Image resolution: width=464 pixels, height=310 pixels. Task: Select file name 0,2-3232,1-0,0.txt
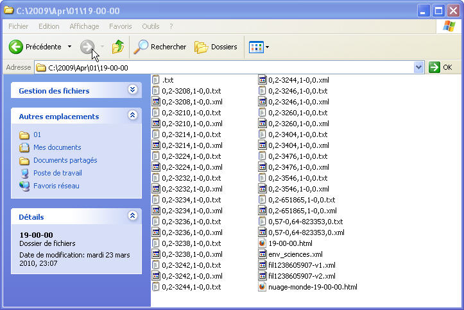(191, 178)
